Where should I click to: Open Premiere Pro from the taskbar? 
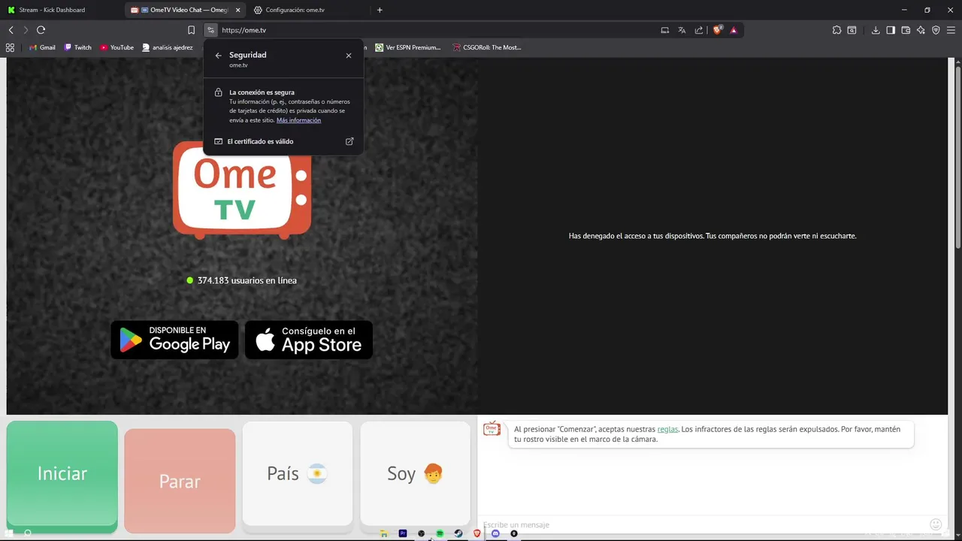pos(403,533)
